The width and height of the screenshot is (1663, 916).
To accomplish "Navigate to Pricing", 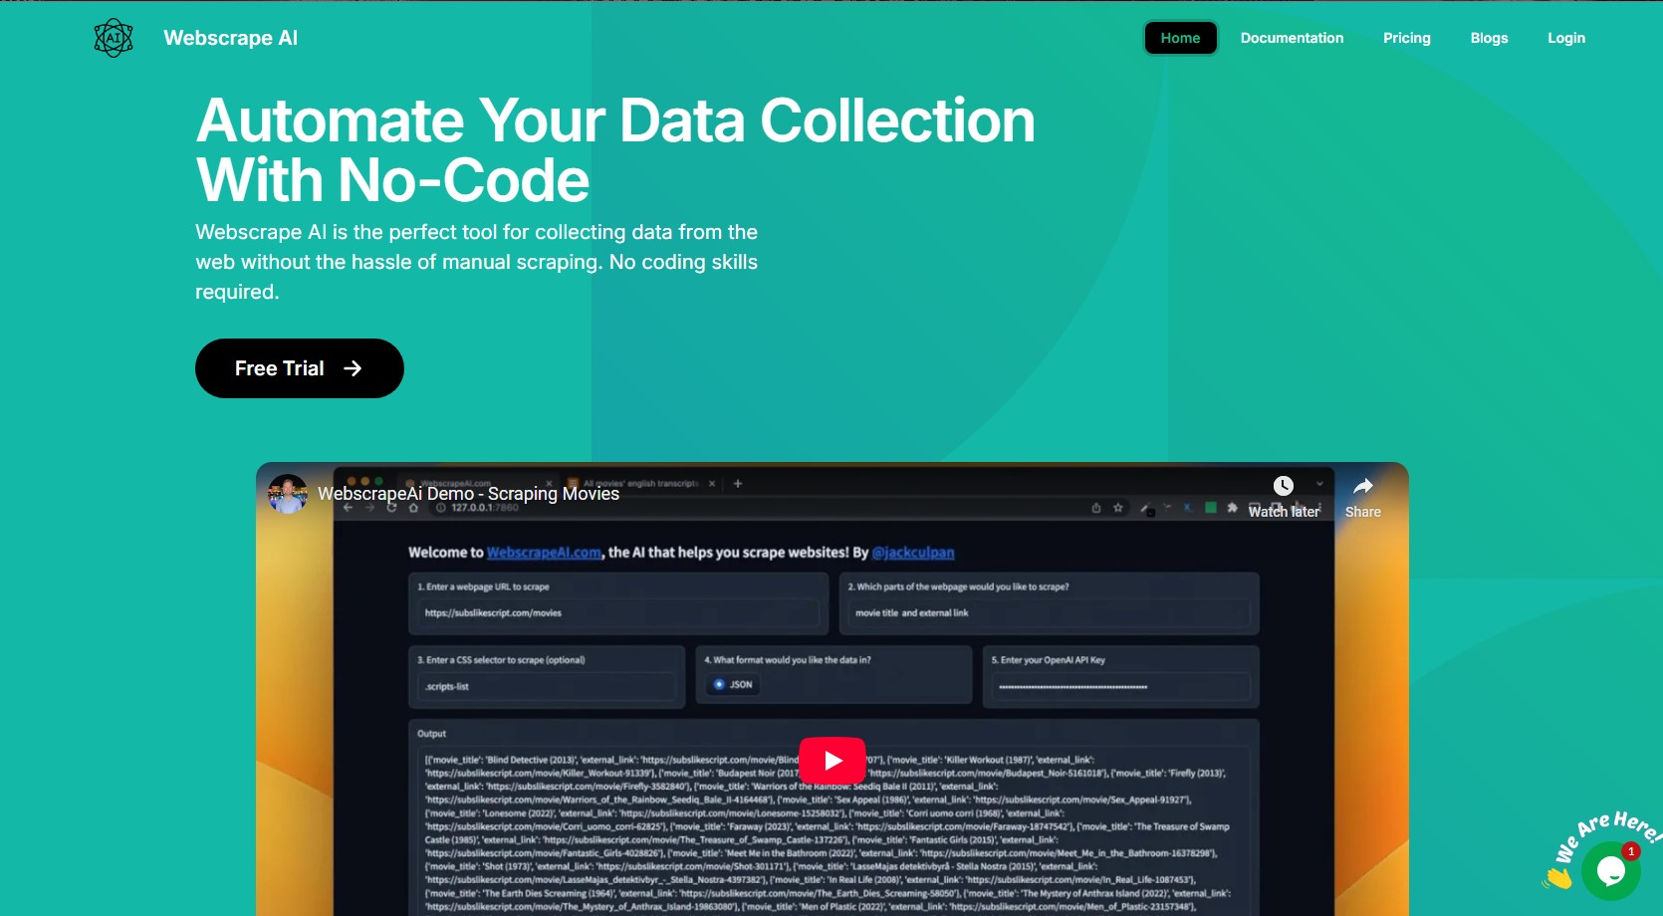I will (1406, 38).
